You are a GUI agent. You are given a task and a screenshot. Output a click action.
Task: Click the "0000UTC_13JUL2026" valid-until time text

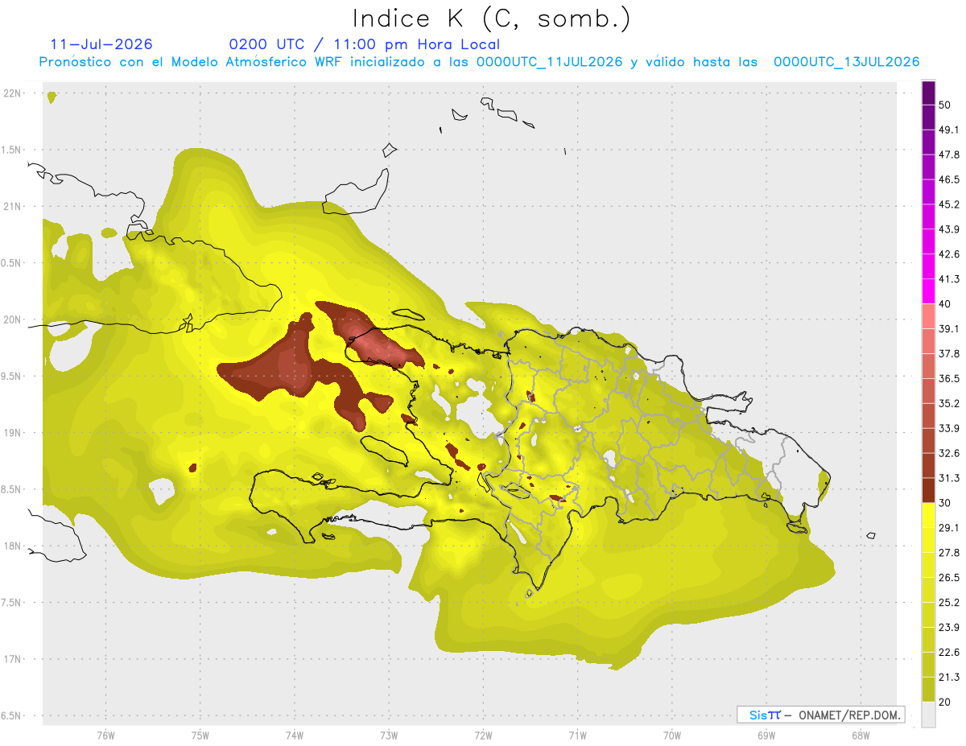(846, 62)
